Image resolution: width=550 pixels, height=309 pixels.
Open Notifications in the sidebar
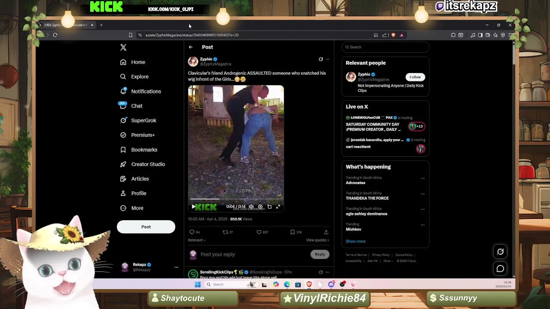[141, 91]
